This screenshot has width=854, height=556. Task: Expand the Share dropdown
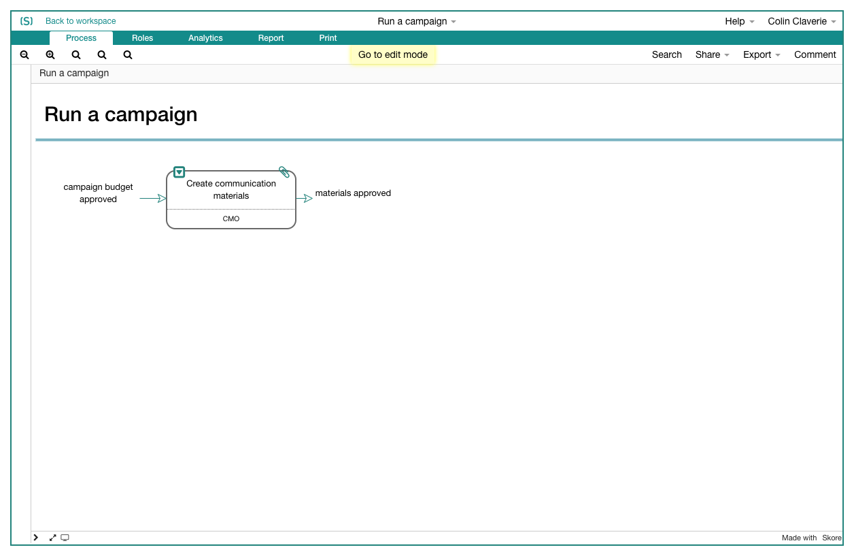coord(712,54)
